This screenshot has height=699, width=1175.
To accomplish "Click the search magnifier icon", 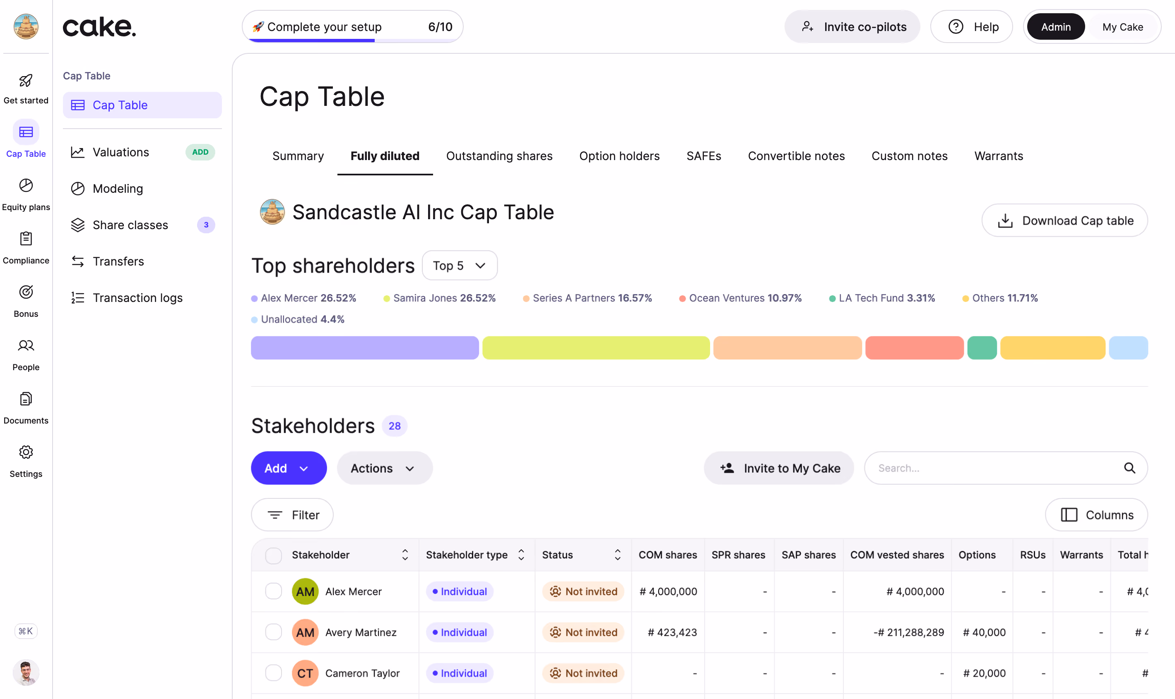I will point(1129,468).
